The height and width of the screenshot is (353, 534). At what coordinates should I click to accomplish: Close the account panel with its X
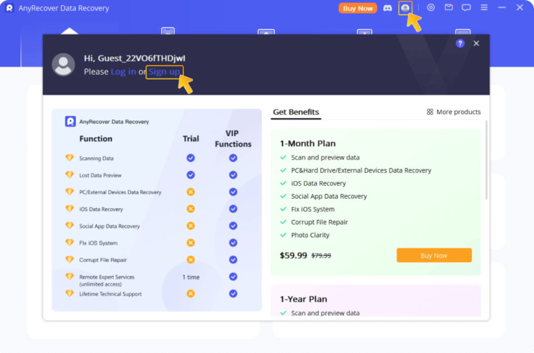476,43
